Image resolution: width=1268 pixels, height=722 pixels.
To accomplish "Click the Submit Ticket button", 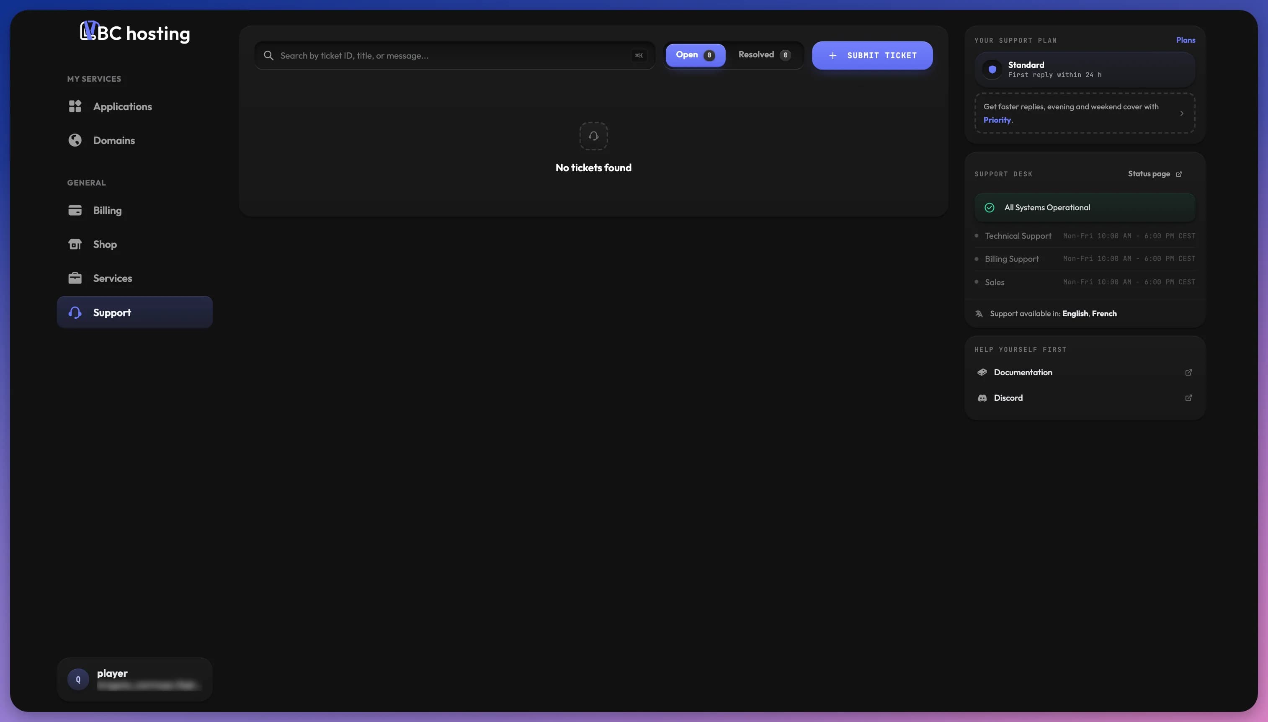I will (x=872, y=56).
